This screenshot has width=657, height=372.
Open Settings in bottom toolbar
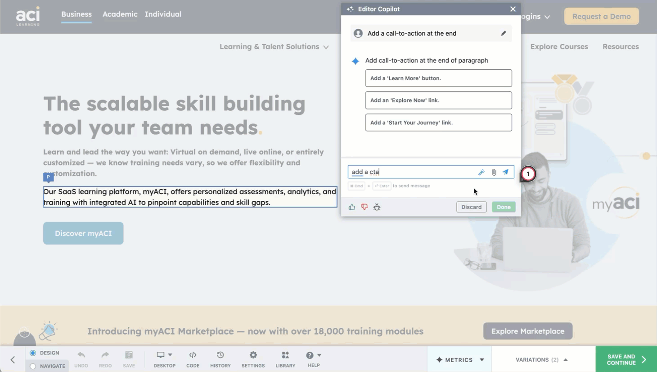tap(253, 359)
